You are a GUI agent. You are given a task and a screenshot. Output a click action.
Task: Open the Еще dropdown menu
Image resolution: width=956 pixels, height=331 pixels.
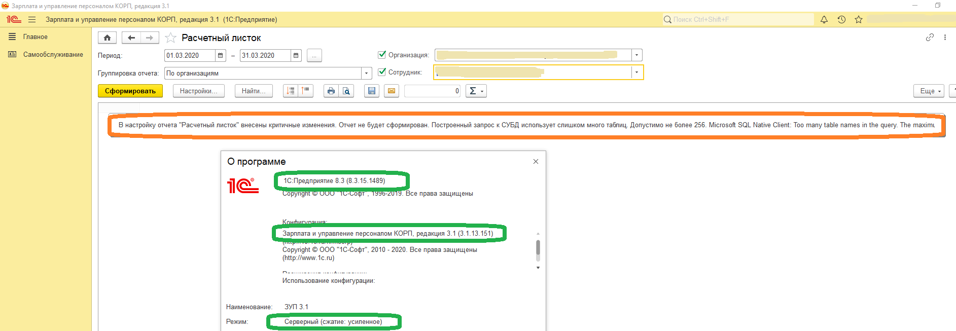pos(929,91)
